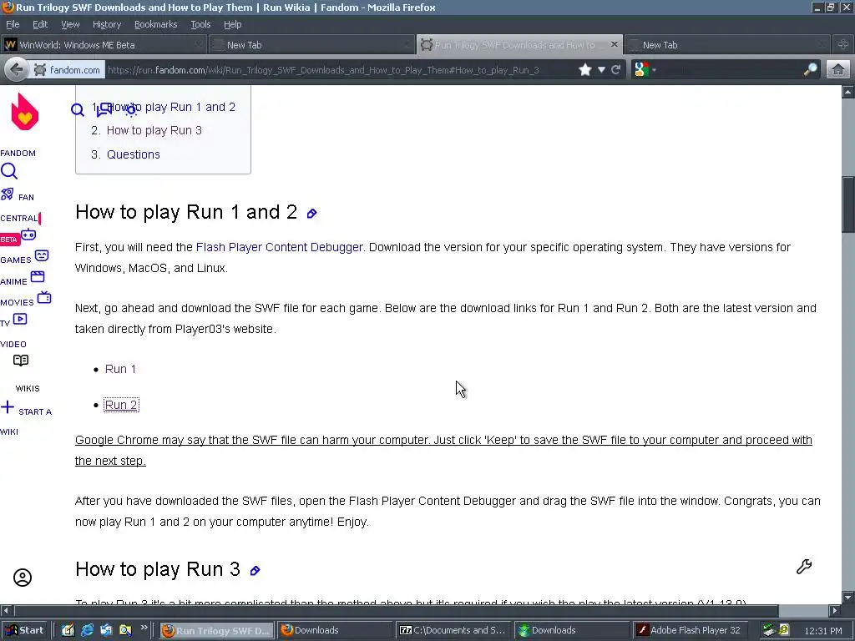Open the Edit menu
855x641 pixels.
pyautogui.click(x=40, y=24)
